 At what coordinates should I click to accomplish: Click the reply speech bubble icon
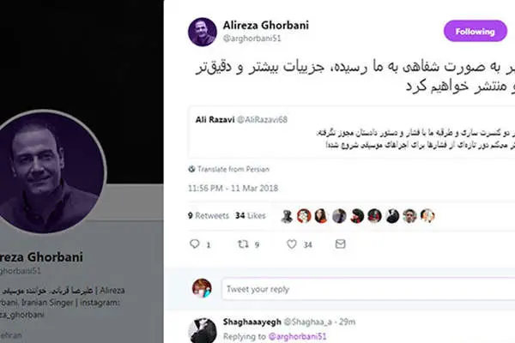195,244
